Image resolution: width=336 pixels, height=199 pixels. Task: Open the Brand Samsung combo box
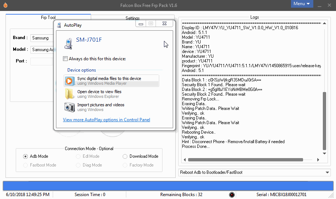pyautogui.click(x=42, y=38)
